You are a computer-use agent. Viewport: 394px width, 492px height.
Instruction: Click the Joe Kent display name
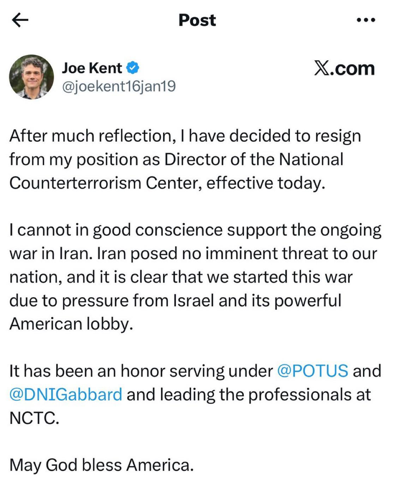pos(92,68)
